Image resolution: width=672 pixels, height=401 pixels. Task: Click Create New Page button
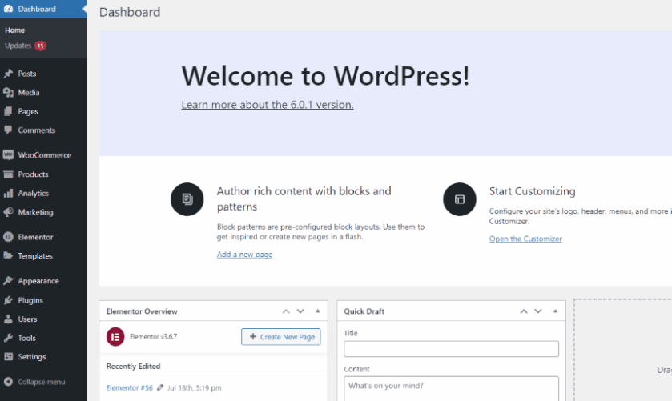coord(280,337)
